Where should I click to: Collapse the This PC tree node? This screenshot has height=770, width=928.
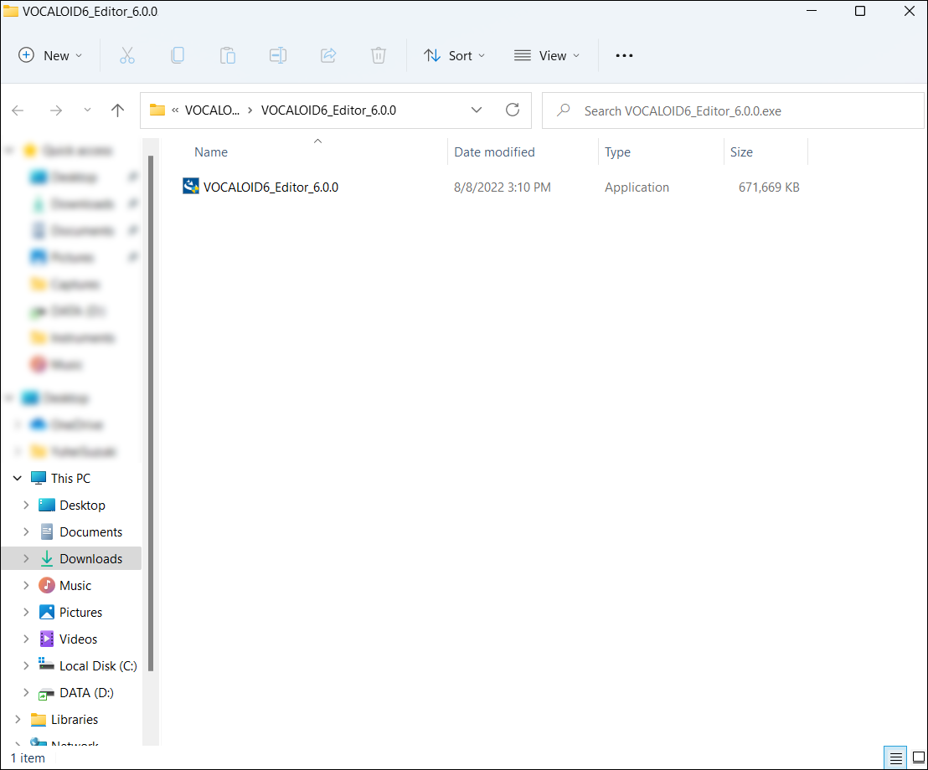point(17,478)
